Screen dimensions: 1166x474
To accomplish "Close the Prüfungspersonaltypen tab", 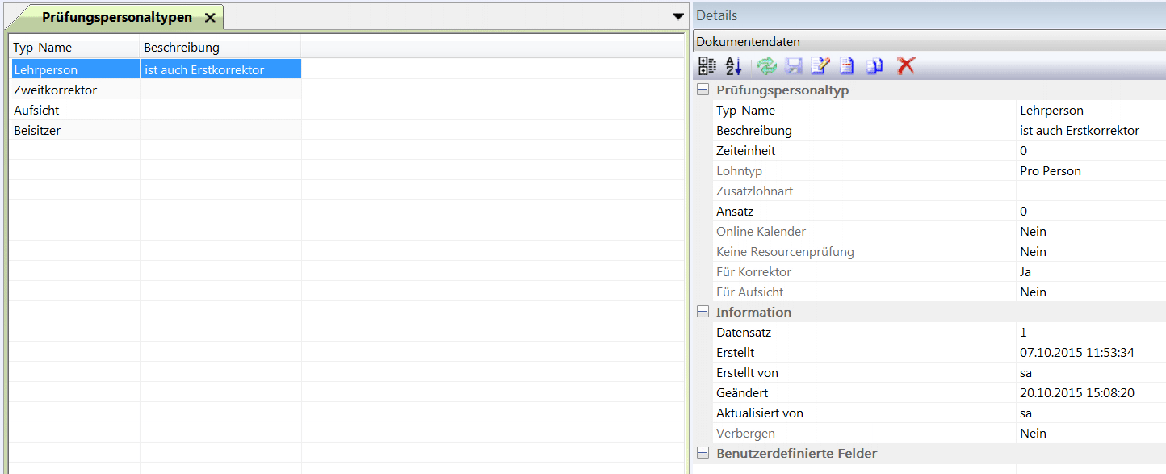I will pyautogui.click(x=210, y=18).
